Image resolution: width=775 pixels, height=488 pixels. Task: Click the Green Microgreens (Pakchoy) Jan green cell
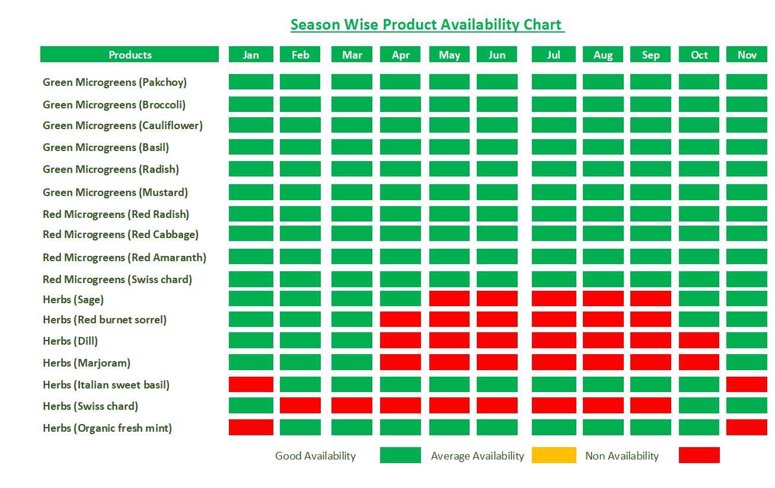251,82
